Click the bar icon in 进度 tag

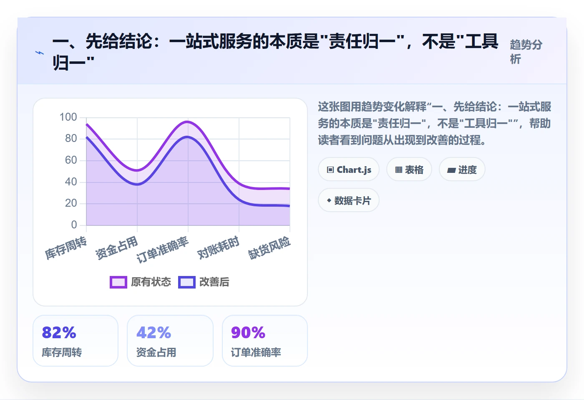coord(451,170)
